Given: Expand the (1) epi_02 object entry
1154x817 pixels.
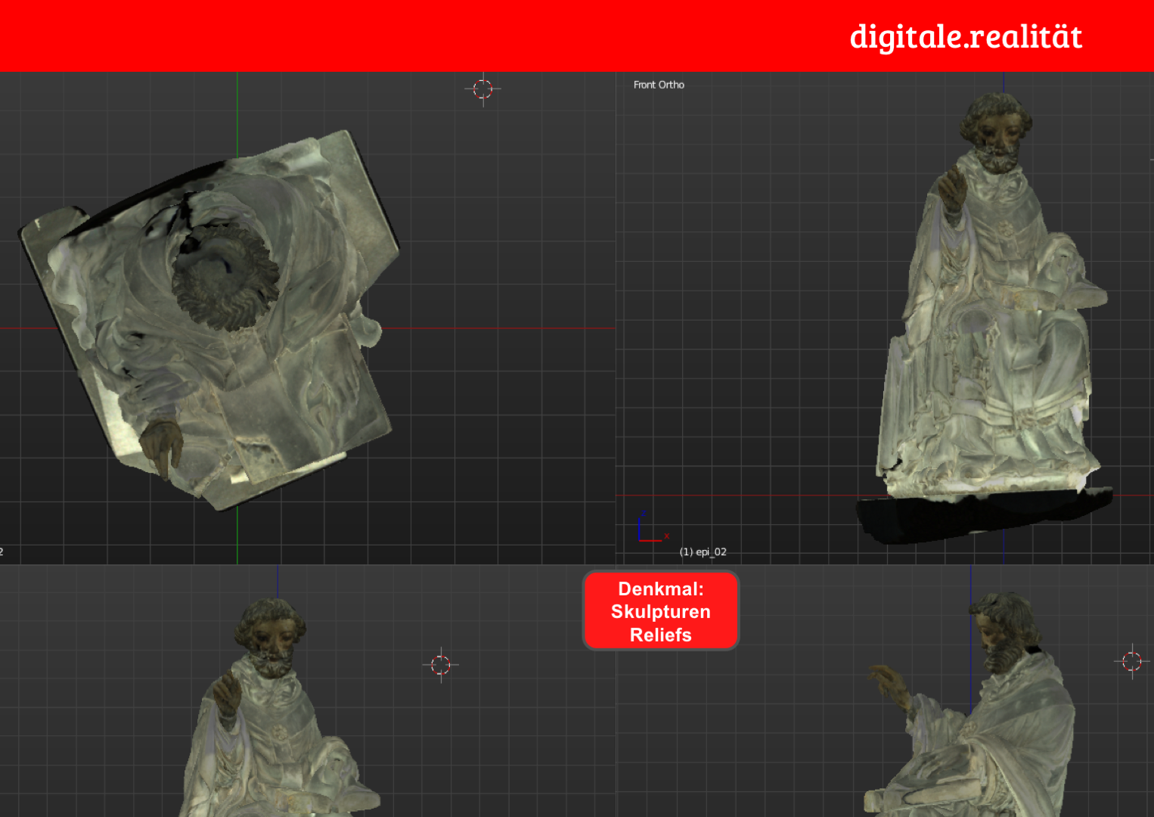Looking at the screenshot, I should (x=703, y=551).
